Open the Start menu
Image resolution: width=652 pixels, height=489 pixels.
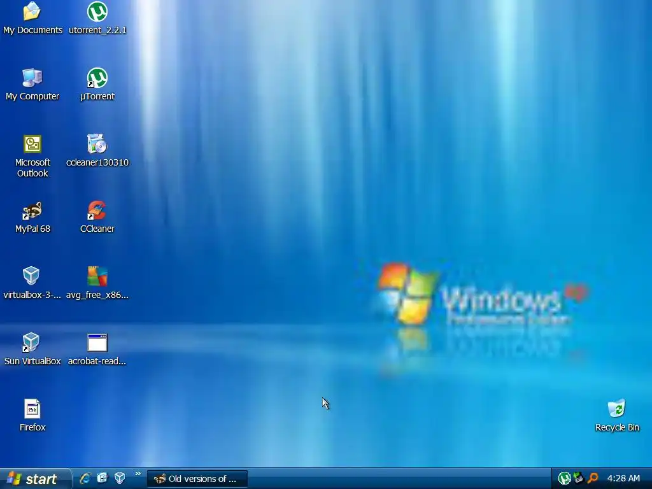(35, 479)
